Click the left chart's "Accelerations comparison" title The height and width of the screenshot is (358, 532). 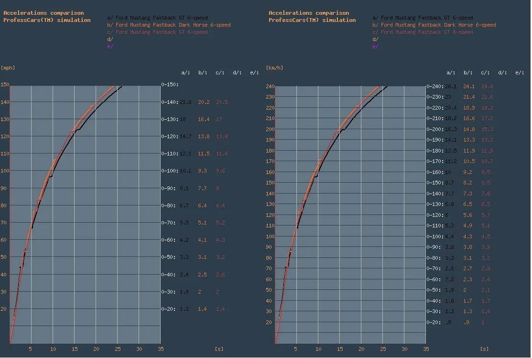pyautogui.click(x=43, y=13)
